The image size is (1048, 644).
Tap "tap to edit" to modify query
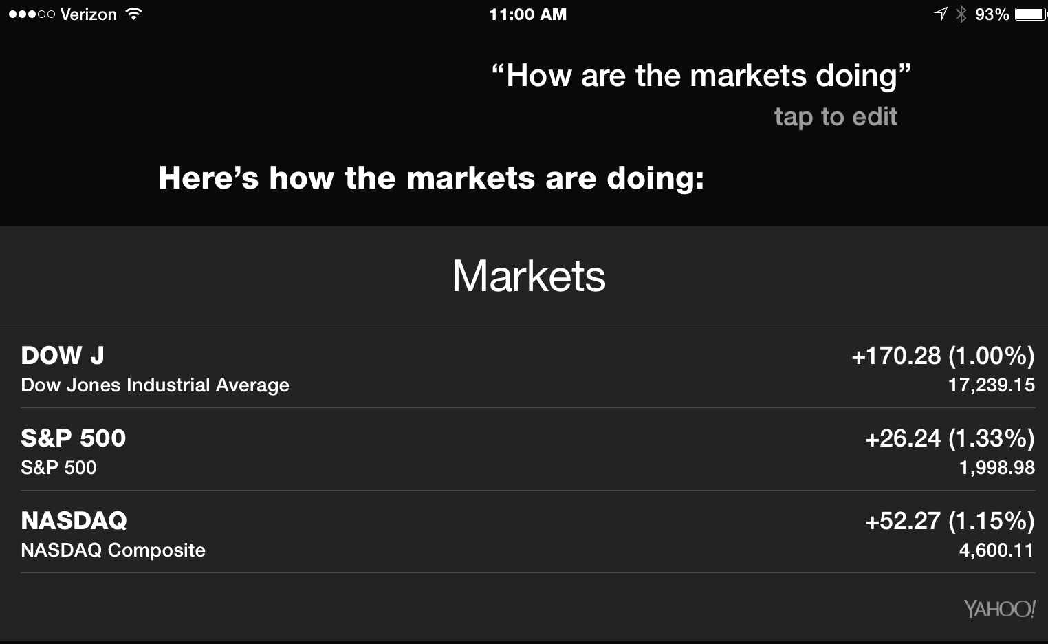point(836,116)
